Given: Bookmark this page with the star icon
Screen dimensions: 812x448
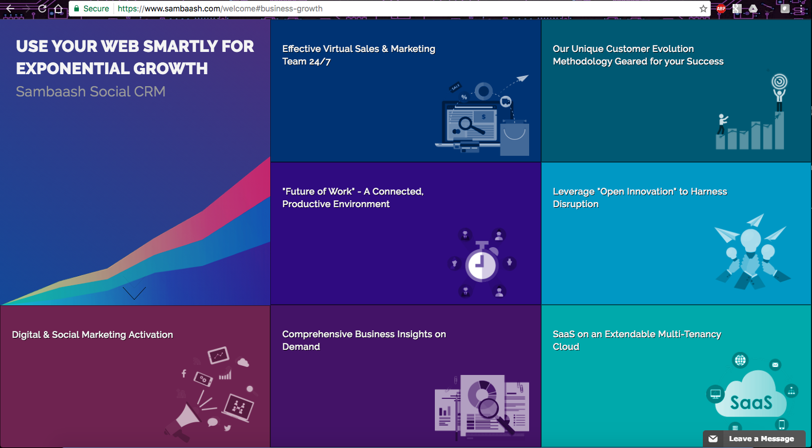Looking at the screenshot, I should pos(703,9).
